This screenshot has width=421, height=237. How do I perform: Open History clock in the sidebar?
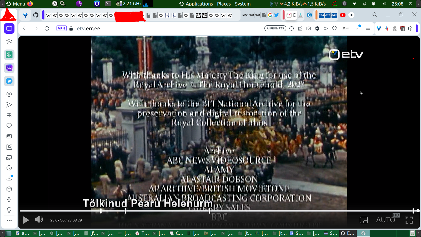coord(9,168)
